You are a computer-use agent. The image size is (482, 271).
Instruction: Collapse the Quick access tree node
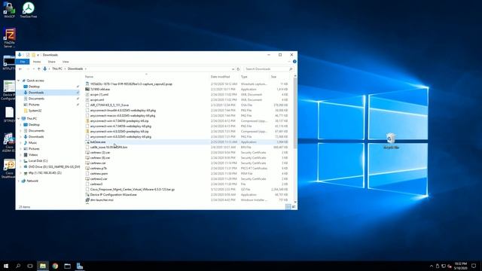[19, 81]
